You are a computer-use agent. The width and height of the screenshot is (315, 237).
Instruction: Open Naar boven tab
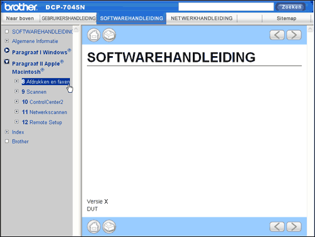[20, 18]
